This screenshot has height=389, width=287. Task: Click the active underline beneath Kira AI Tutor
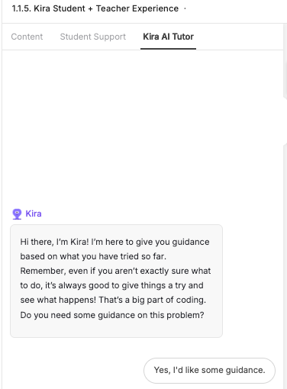[168, 49]
